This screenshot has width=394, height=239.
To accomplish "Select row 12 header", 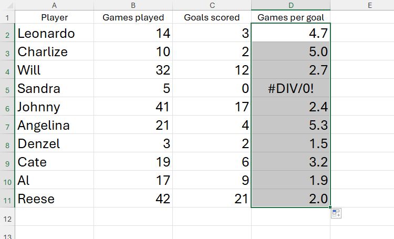I will [x=7, y=217].
